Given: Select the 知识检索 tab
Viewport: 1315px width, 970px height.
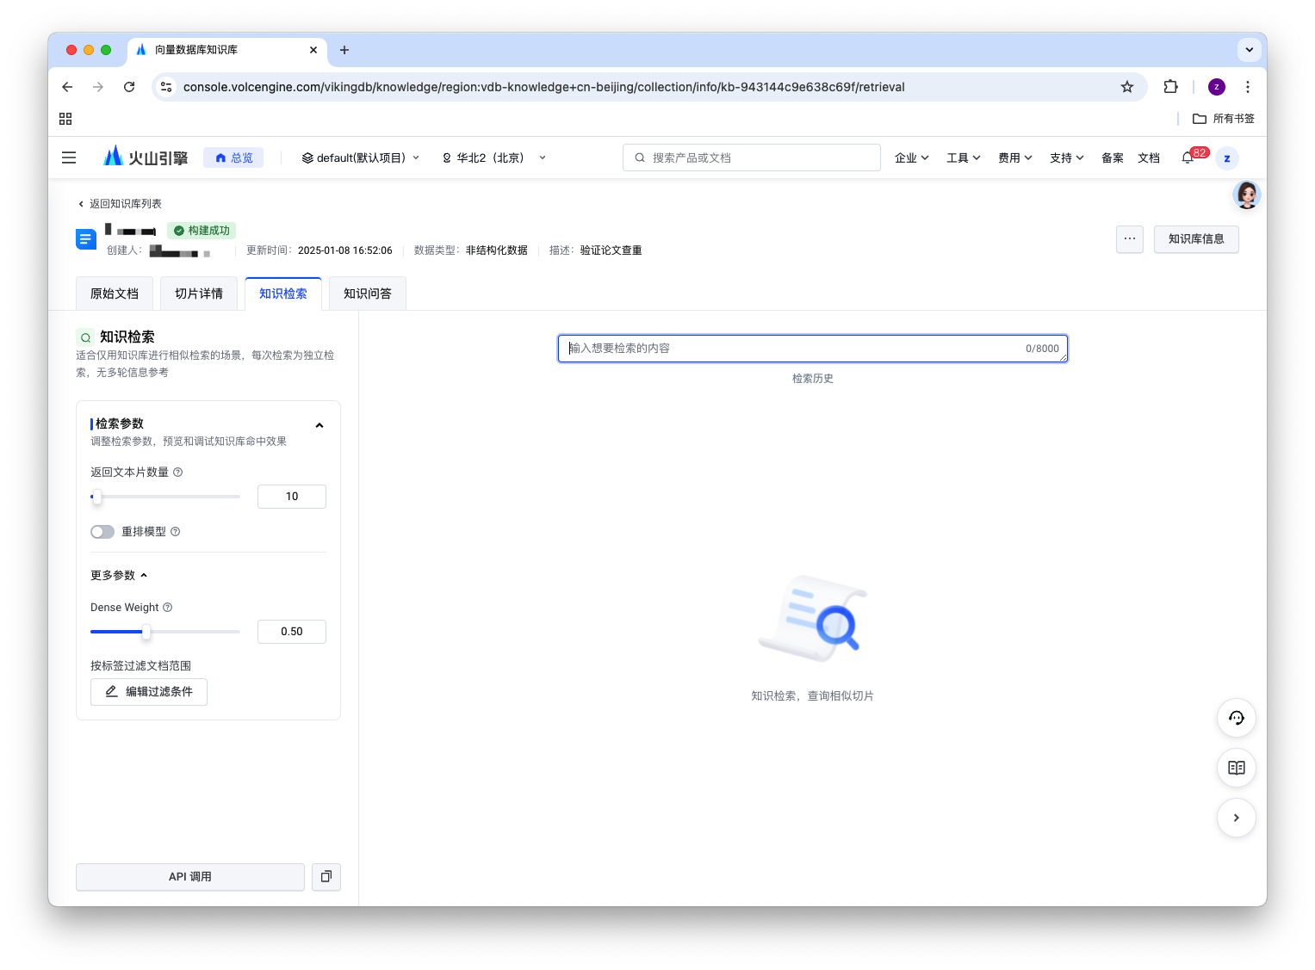Looking at the screenshot, I should tap(283, 293).
